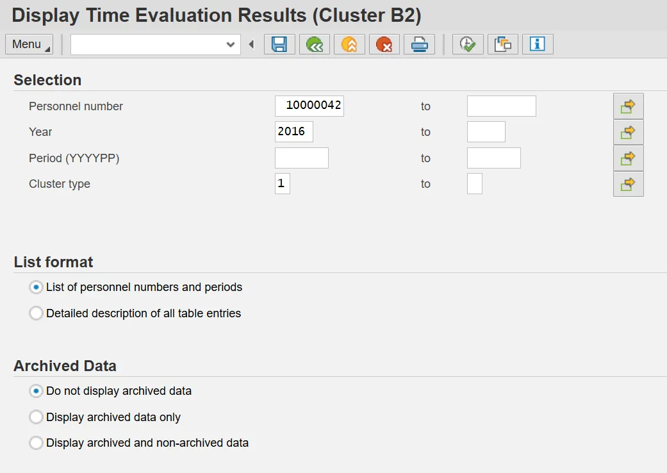Click the green Back icon
Viewport: 667px width, 473px height.
[x=314, y=44]
